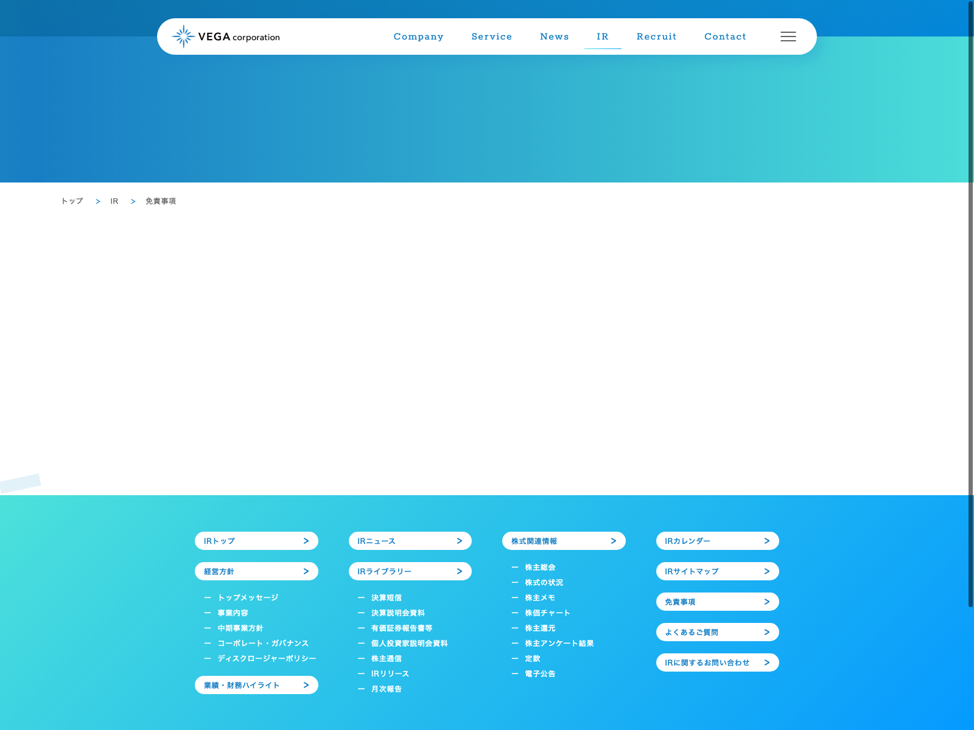This screenshot has height=730, width=974.
Task: Select the Company menu item
Action: coord(418,36)
